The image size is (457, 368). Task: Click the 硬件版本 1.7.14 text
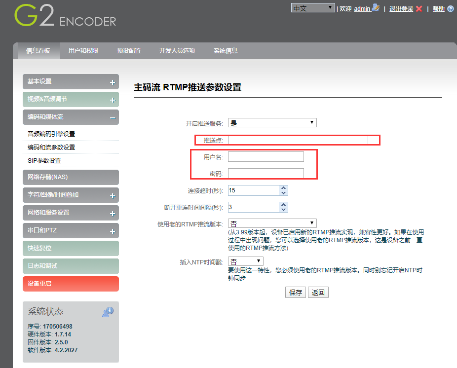point(49,334)
